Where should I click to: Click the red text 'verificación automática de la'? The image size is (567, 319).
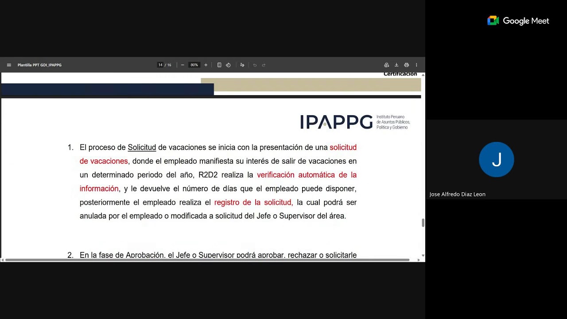[307, 175]
